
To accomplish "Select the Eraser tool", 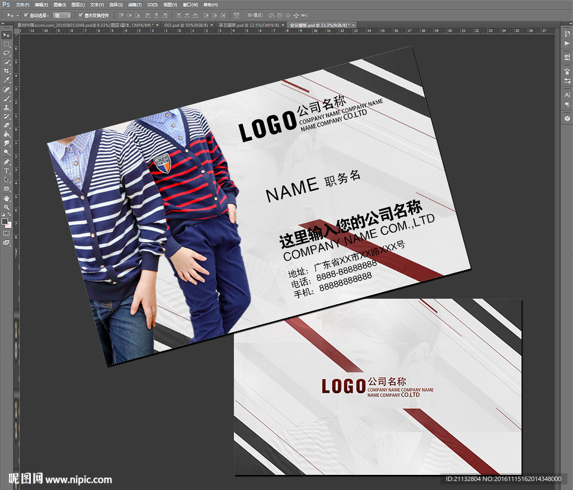I will pos(7,125).
